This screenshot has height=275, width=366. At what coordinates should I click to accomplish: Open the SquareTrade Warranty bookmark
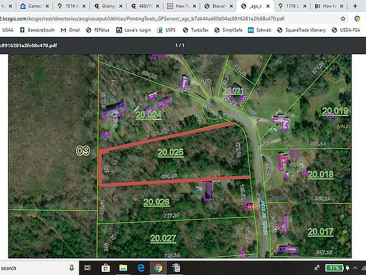click(302, 30)
